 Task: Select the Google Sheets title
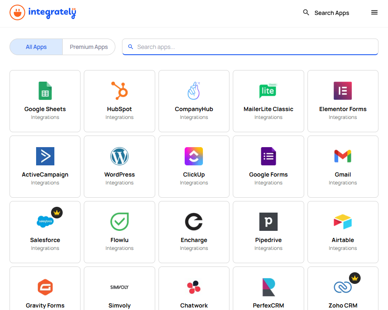tap(45, 109)
